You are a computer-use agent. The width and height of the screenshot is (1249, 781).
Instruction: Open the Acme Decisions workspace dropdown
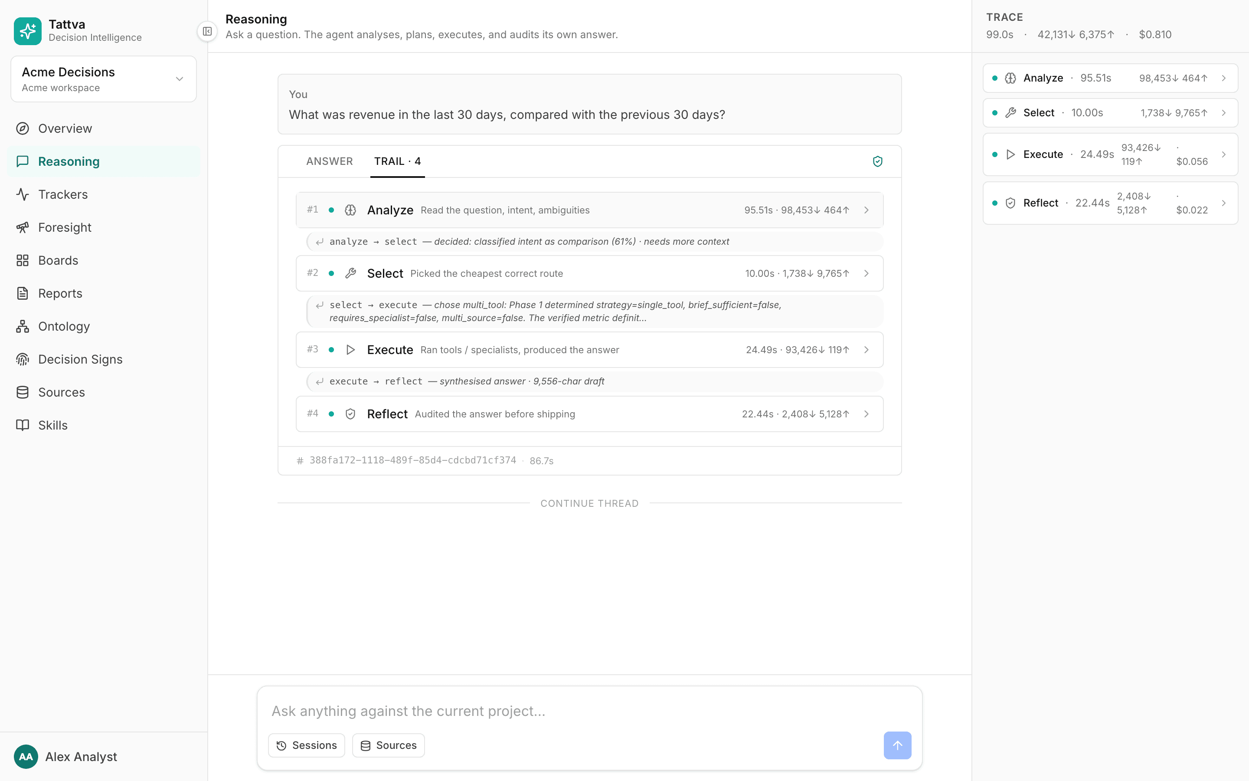tap(104, 79)
